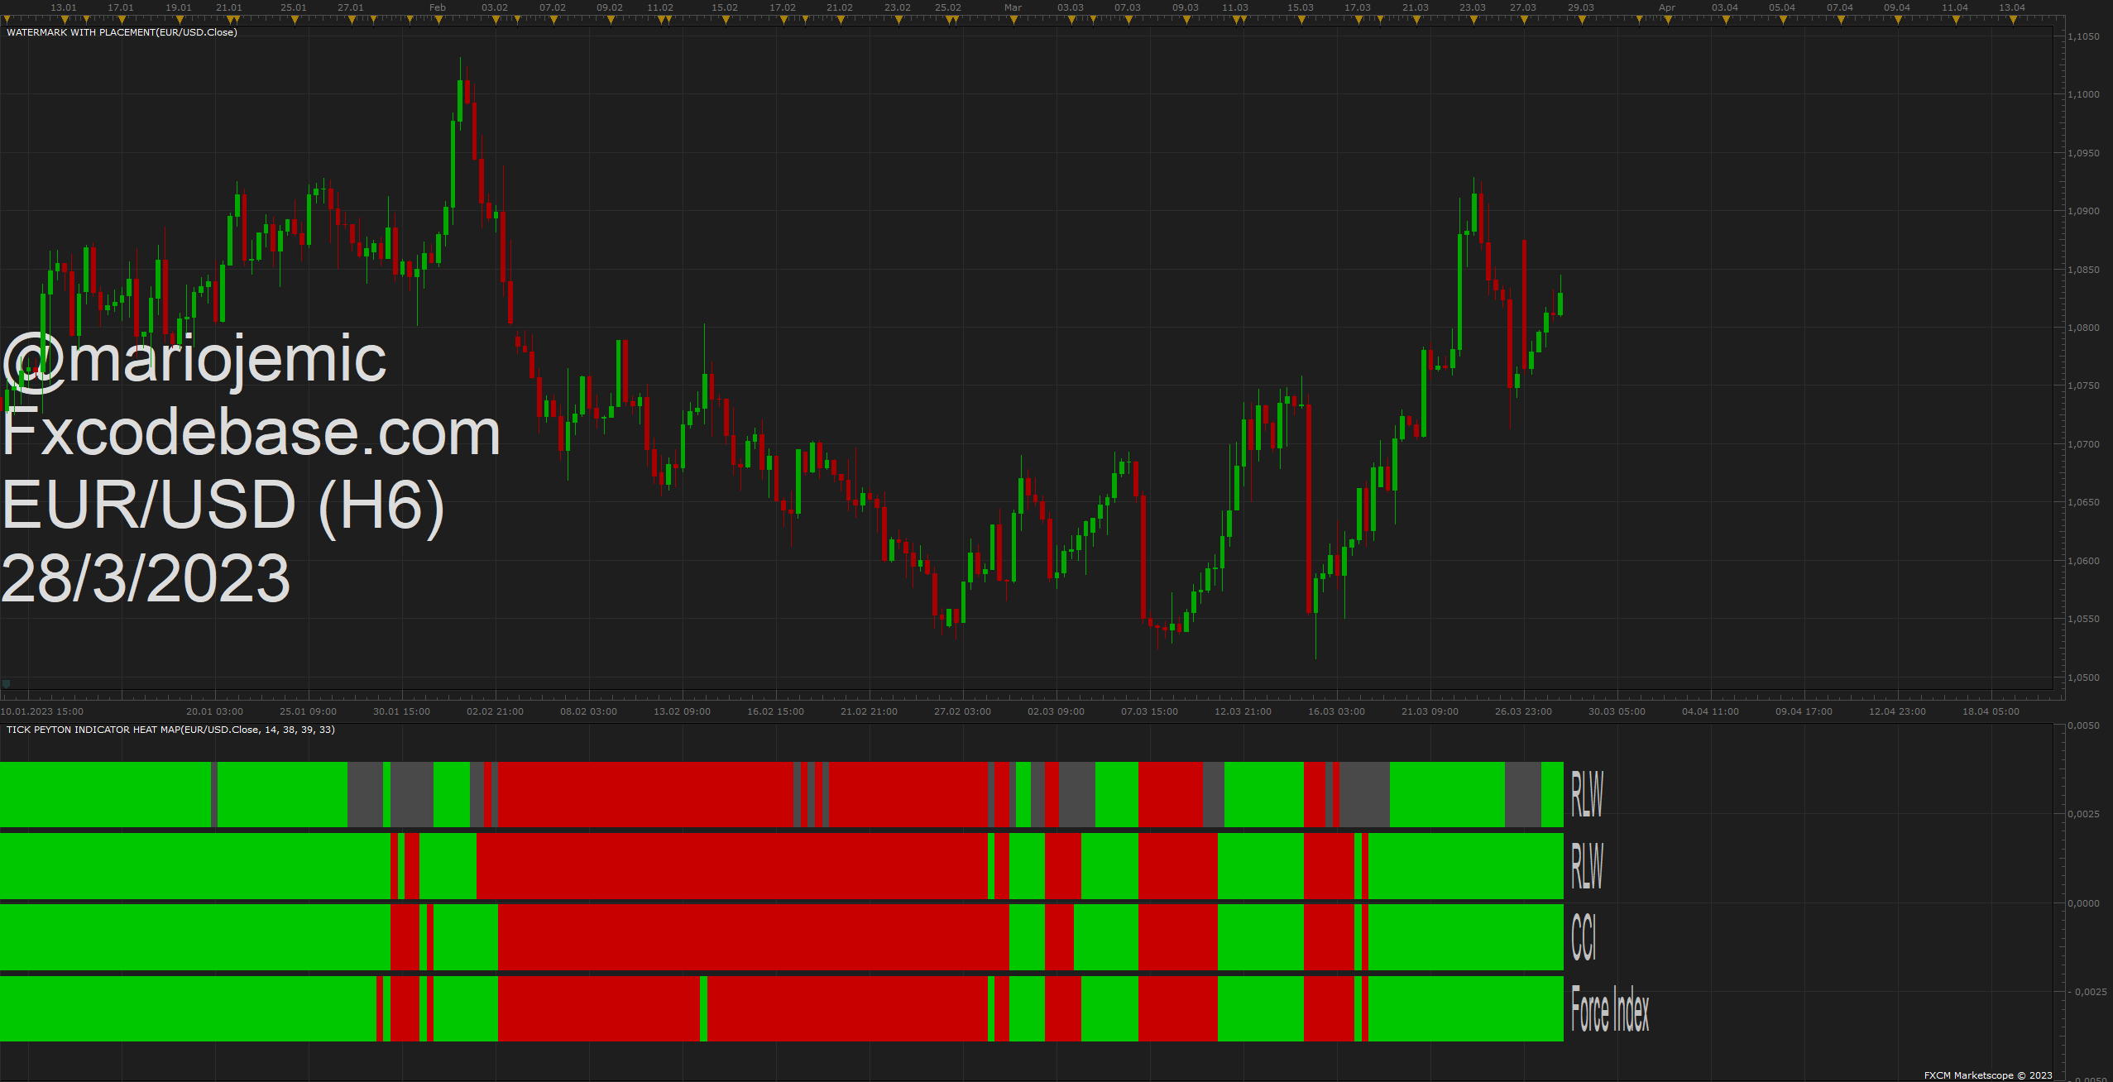This screenshot has width=2113, height=1082.
Task: Click RLW label beside the row with gray segments
Action: [1587, 794]
